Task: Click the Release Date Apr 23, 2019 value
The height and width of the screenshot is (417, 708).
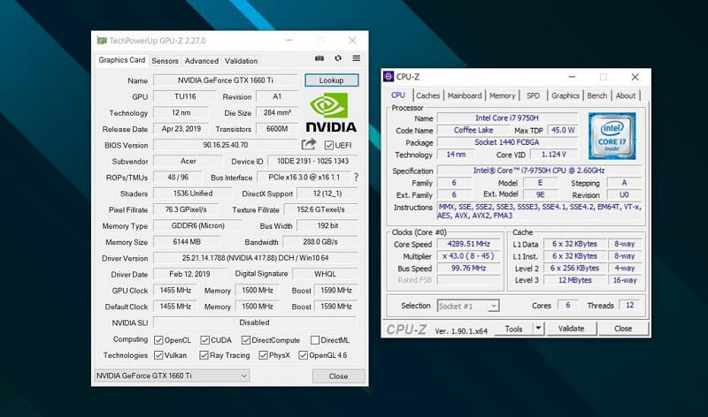Action: (x=181, y=128)
